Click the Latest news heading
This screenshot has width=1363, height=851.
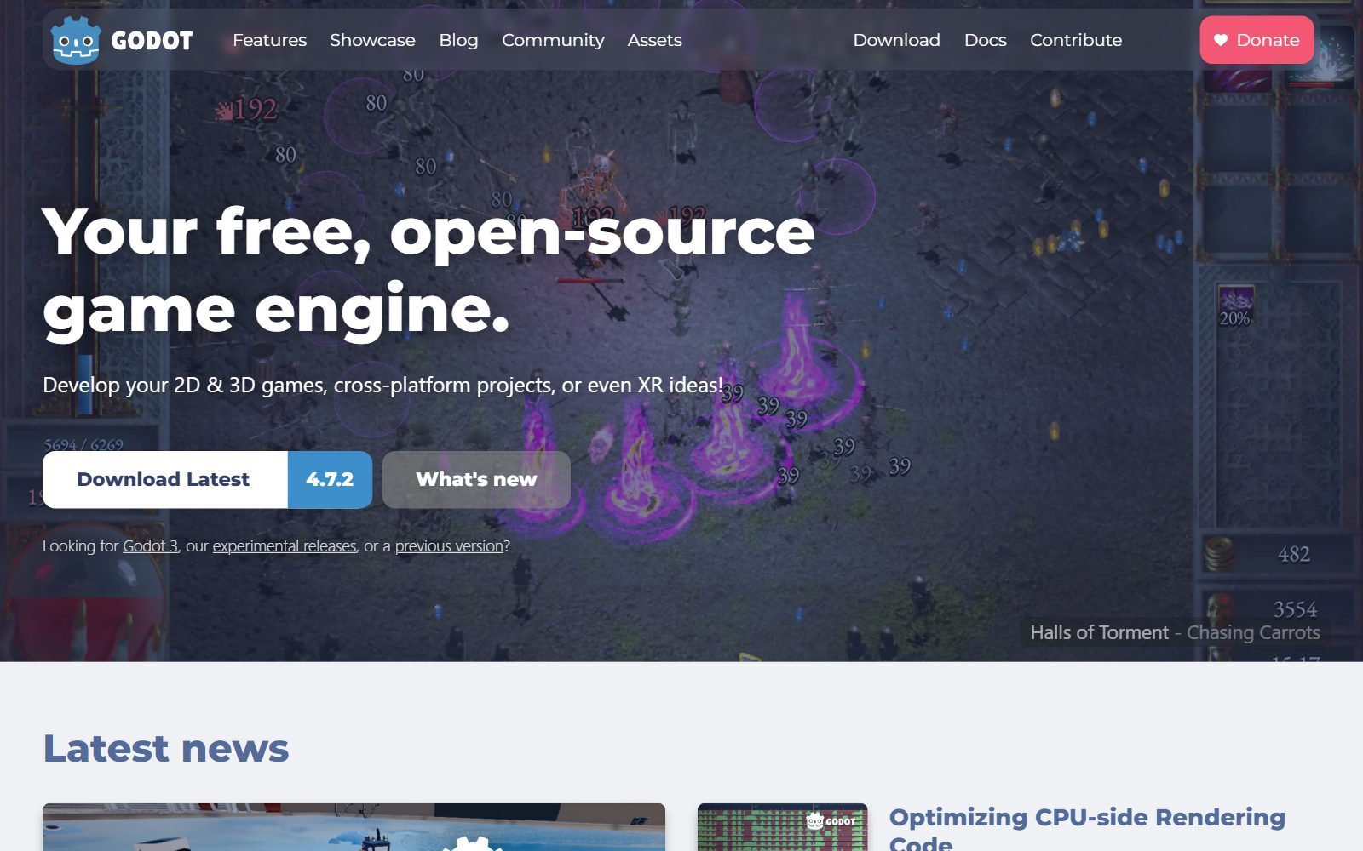[166, 749]
